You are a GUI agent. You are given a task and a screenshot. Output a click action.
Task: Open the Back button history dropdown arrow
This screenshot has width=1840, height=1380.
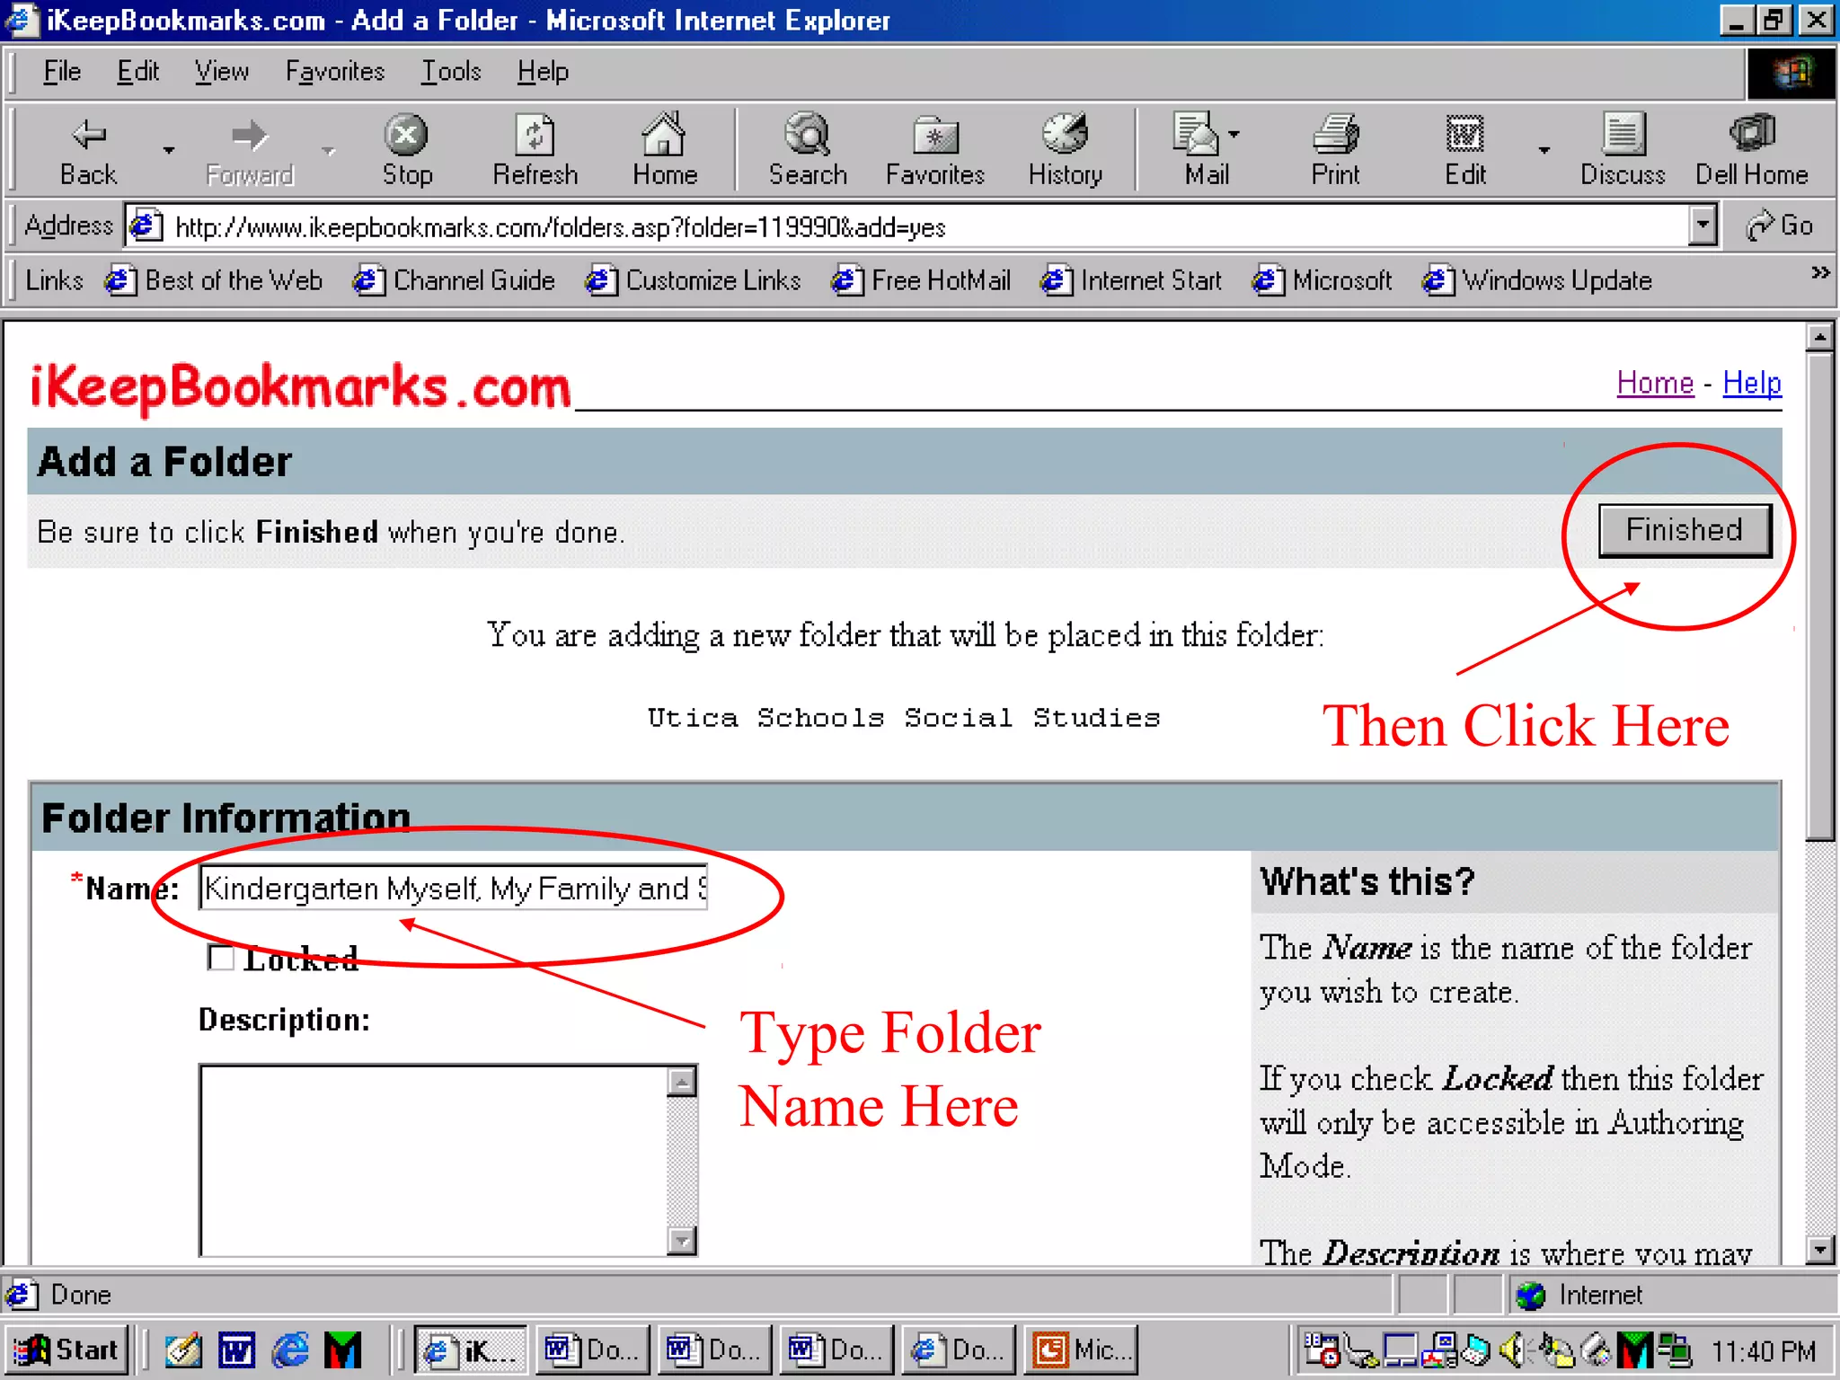tap(168, 150)
